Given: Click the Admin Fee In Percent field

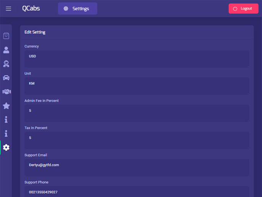Looking at the screenshot, I should [x=137, y=113].
